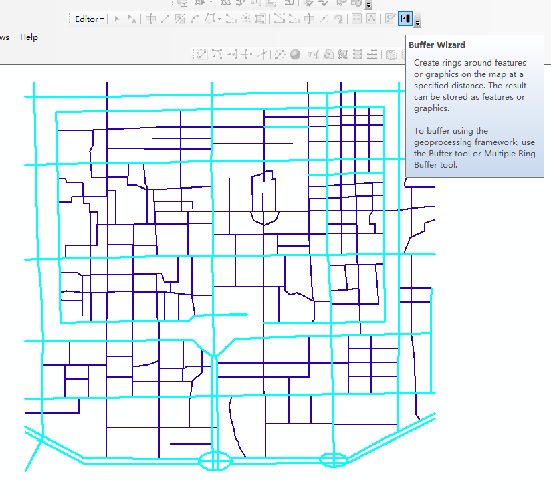This screenshot has width=551, height=502.
Task: Click the hatched square tool icon
Action: (180, 19)
